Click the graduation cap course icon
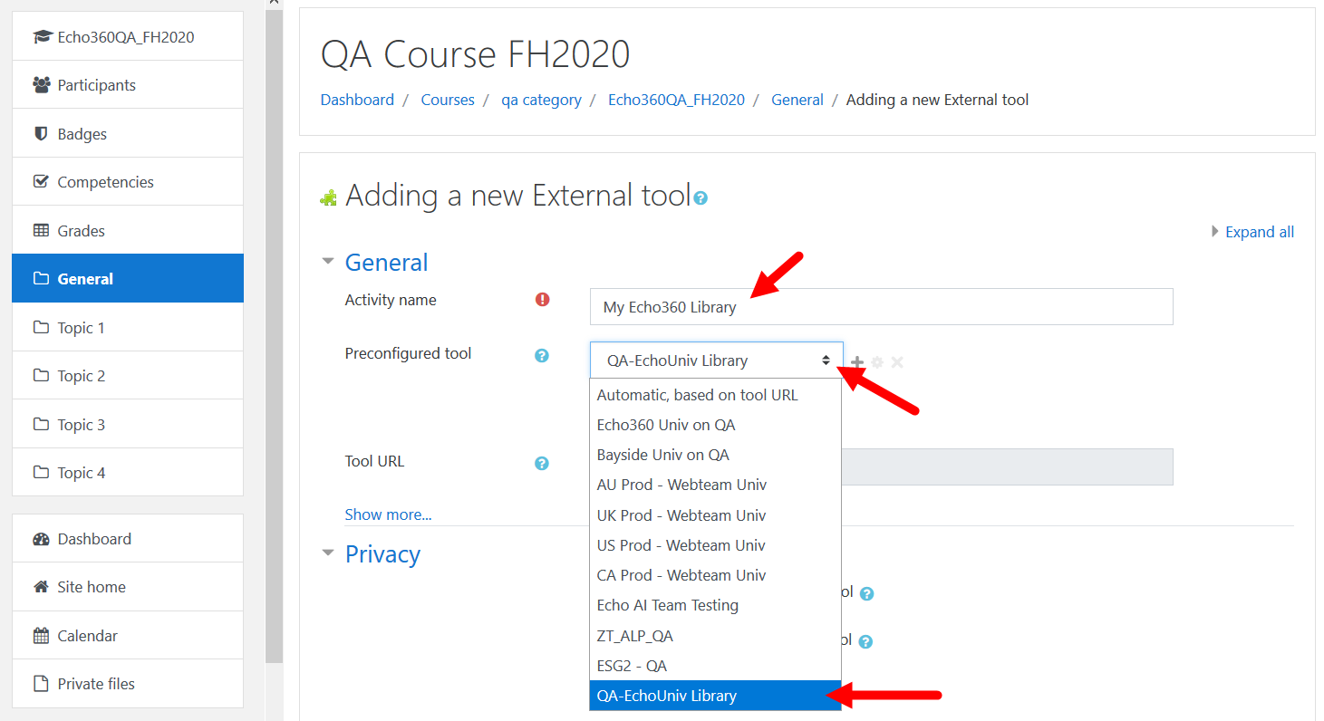 42,37
